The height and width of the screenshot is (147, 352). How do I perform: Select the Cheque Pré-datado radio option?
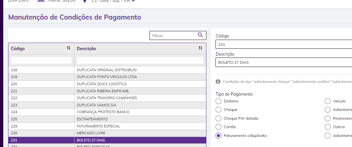pos(218,118)
